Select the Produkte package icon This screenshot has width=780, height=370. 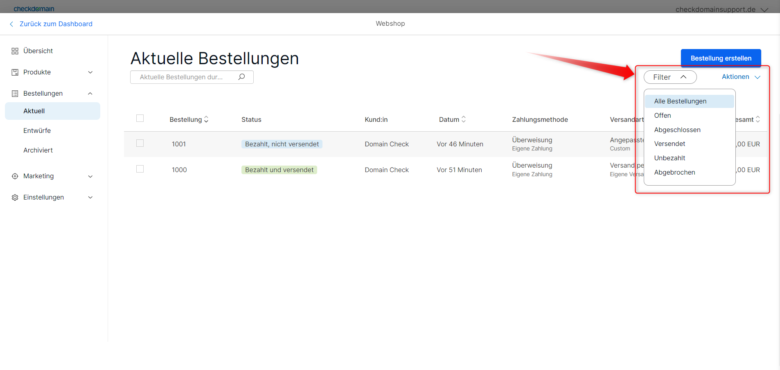pyautogui.click(x=15, y=72)
